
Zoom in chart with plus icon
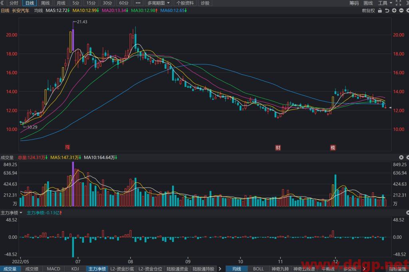[394, 10]
